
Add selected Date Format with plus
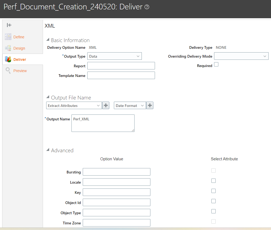(x=150, y=105)
